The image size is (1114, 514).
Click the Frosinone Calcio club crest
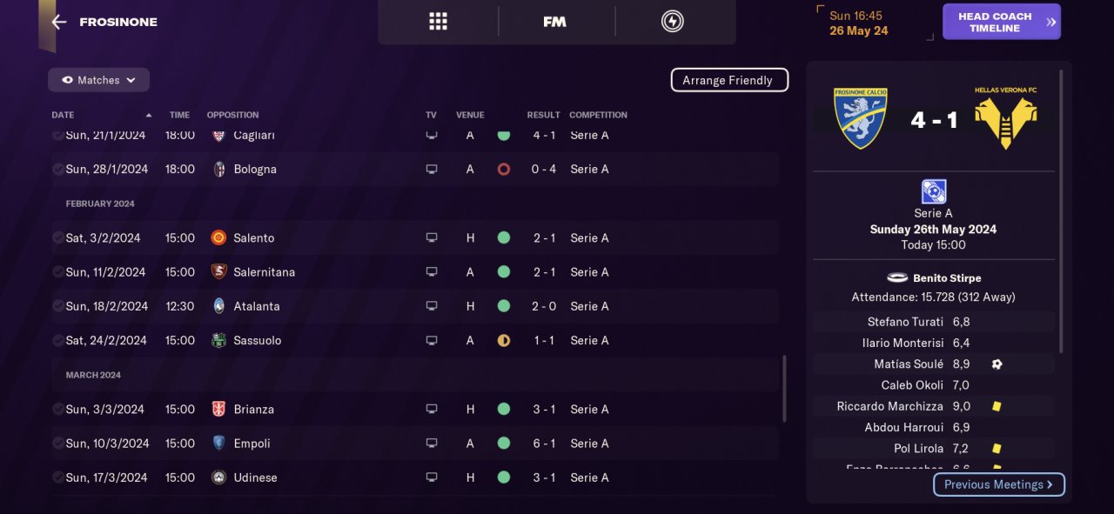(860, 118)
